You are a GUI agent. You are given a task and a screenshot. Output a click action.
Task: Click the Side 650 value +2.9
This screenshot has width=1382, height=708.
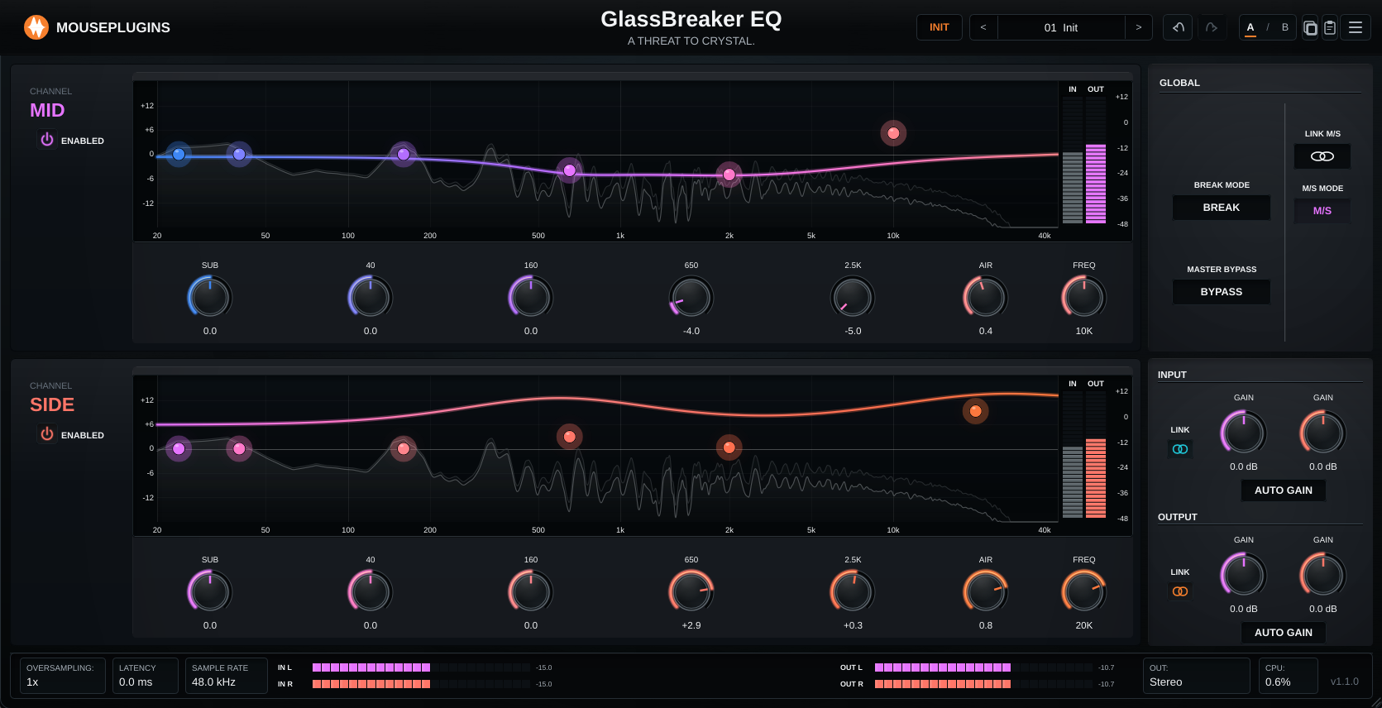pyautogui.click(x=691, y=625)
